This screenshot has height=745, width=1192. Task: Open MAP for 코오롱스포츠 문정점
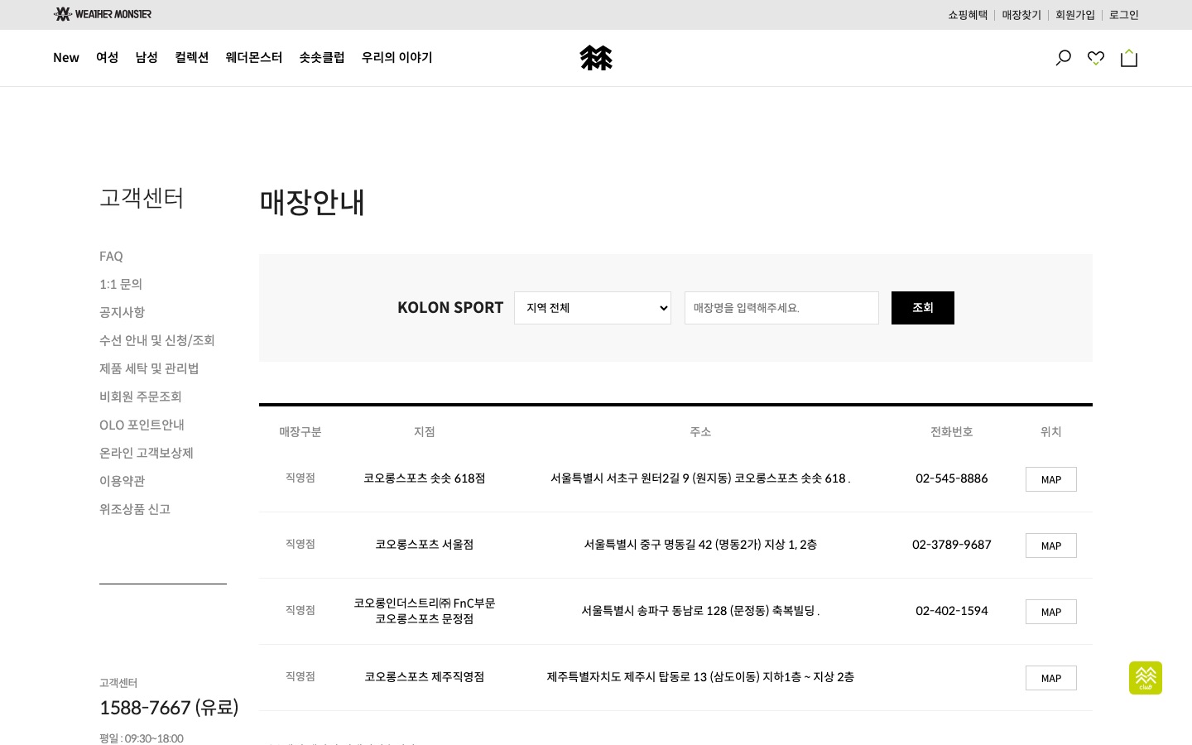point(1051,612)
